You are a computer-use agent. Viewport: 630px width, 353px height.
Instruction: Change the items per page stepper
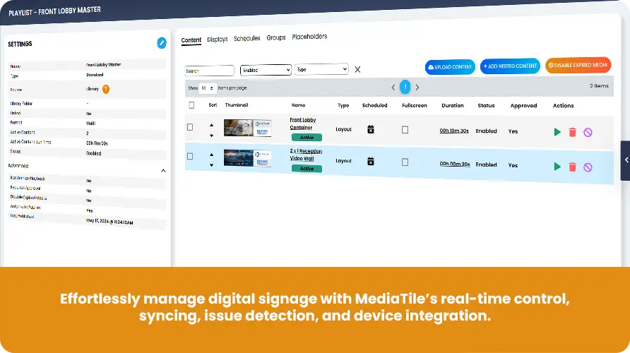pos(208,88)
